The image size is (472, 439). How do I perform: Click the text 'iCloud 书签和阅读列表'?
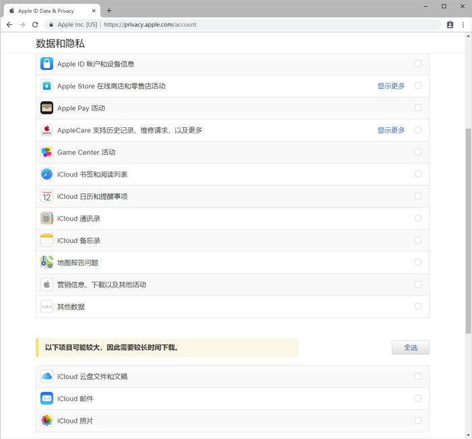[x=92, y=174]
